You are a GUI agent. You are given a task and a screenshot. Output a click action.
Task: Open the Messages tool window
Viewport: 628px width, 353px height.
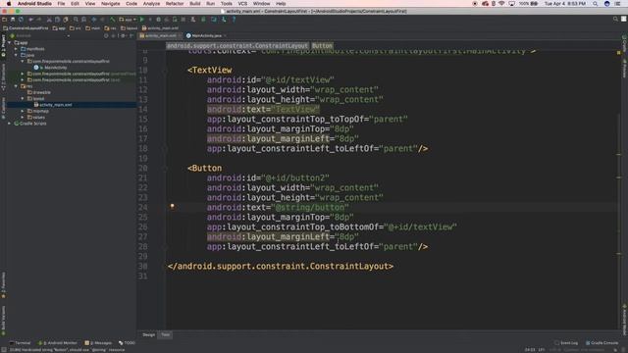[98, 343]
